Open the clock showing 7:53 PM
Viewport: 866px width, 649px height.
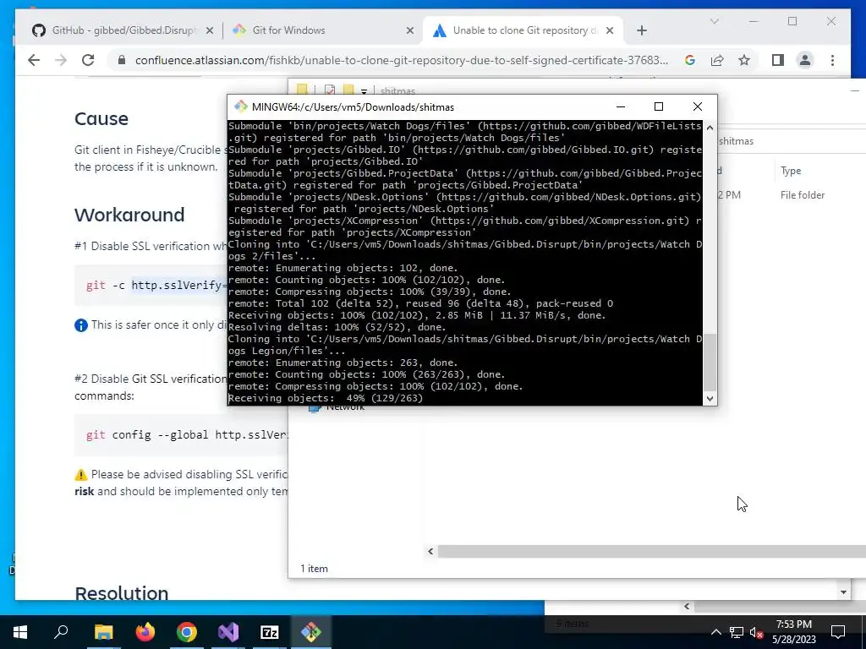[794, 632]
